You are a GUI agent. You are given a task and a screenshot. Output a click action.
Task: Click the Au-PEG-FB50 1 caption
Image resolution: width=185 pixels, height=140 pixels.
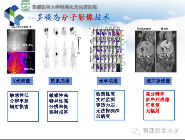click(21, 27)
